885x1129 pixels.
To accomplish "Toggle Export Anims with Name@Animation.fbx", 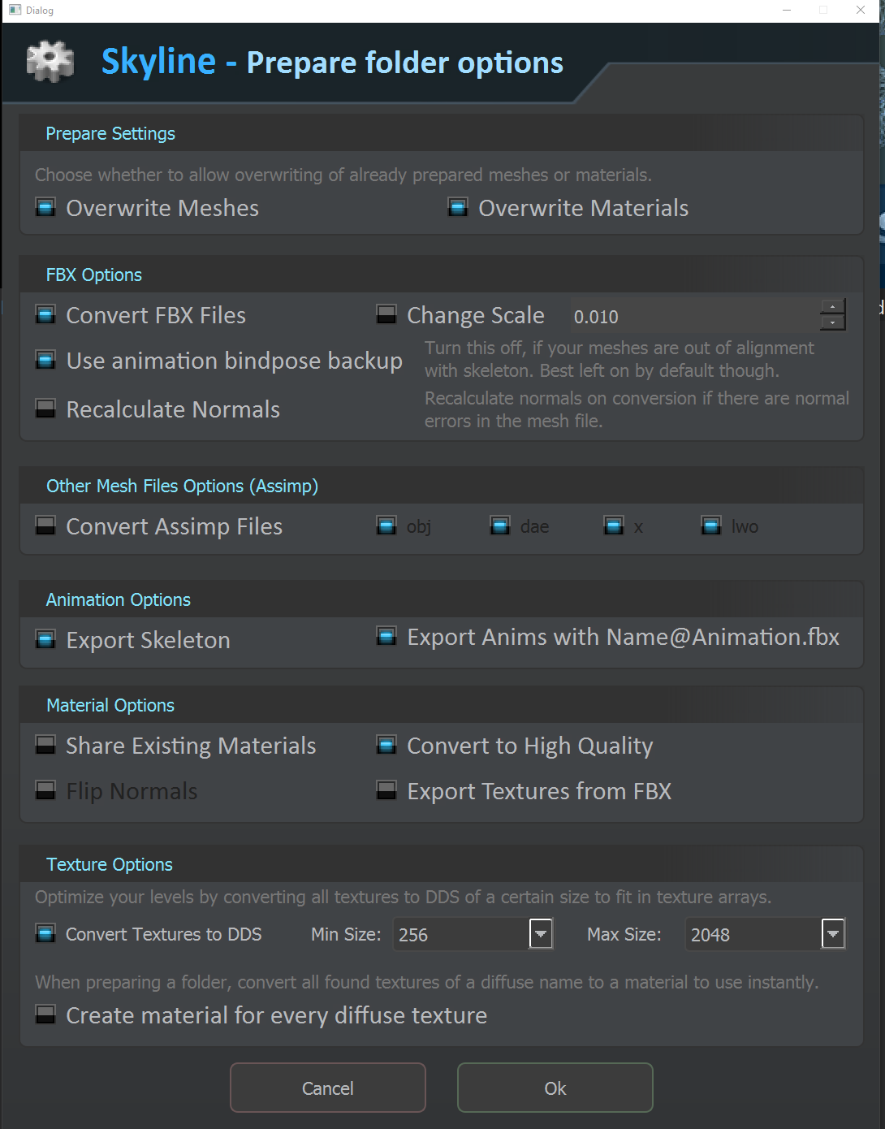I will pyautogui.click(x=386, y=637).
